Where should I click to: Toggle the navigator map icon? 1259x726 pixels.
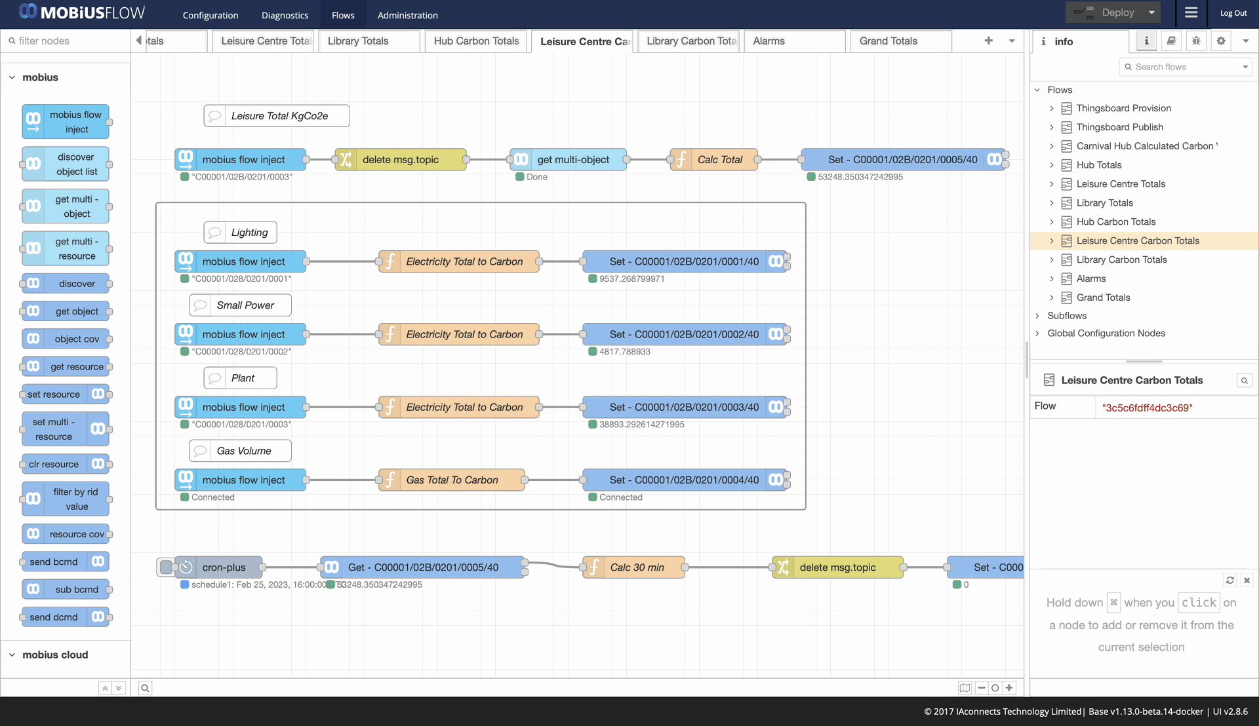pos(965,687)
